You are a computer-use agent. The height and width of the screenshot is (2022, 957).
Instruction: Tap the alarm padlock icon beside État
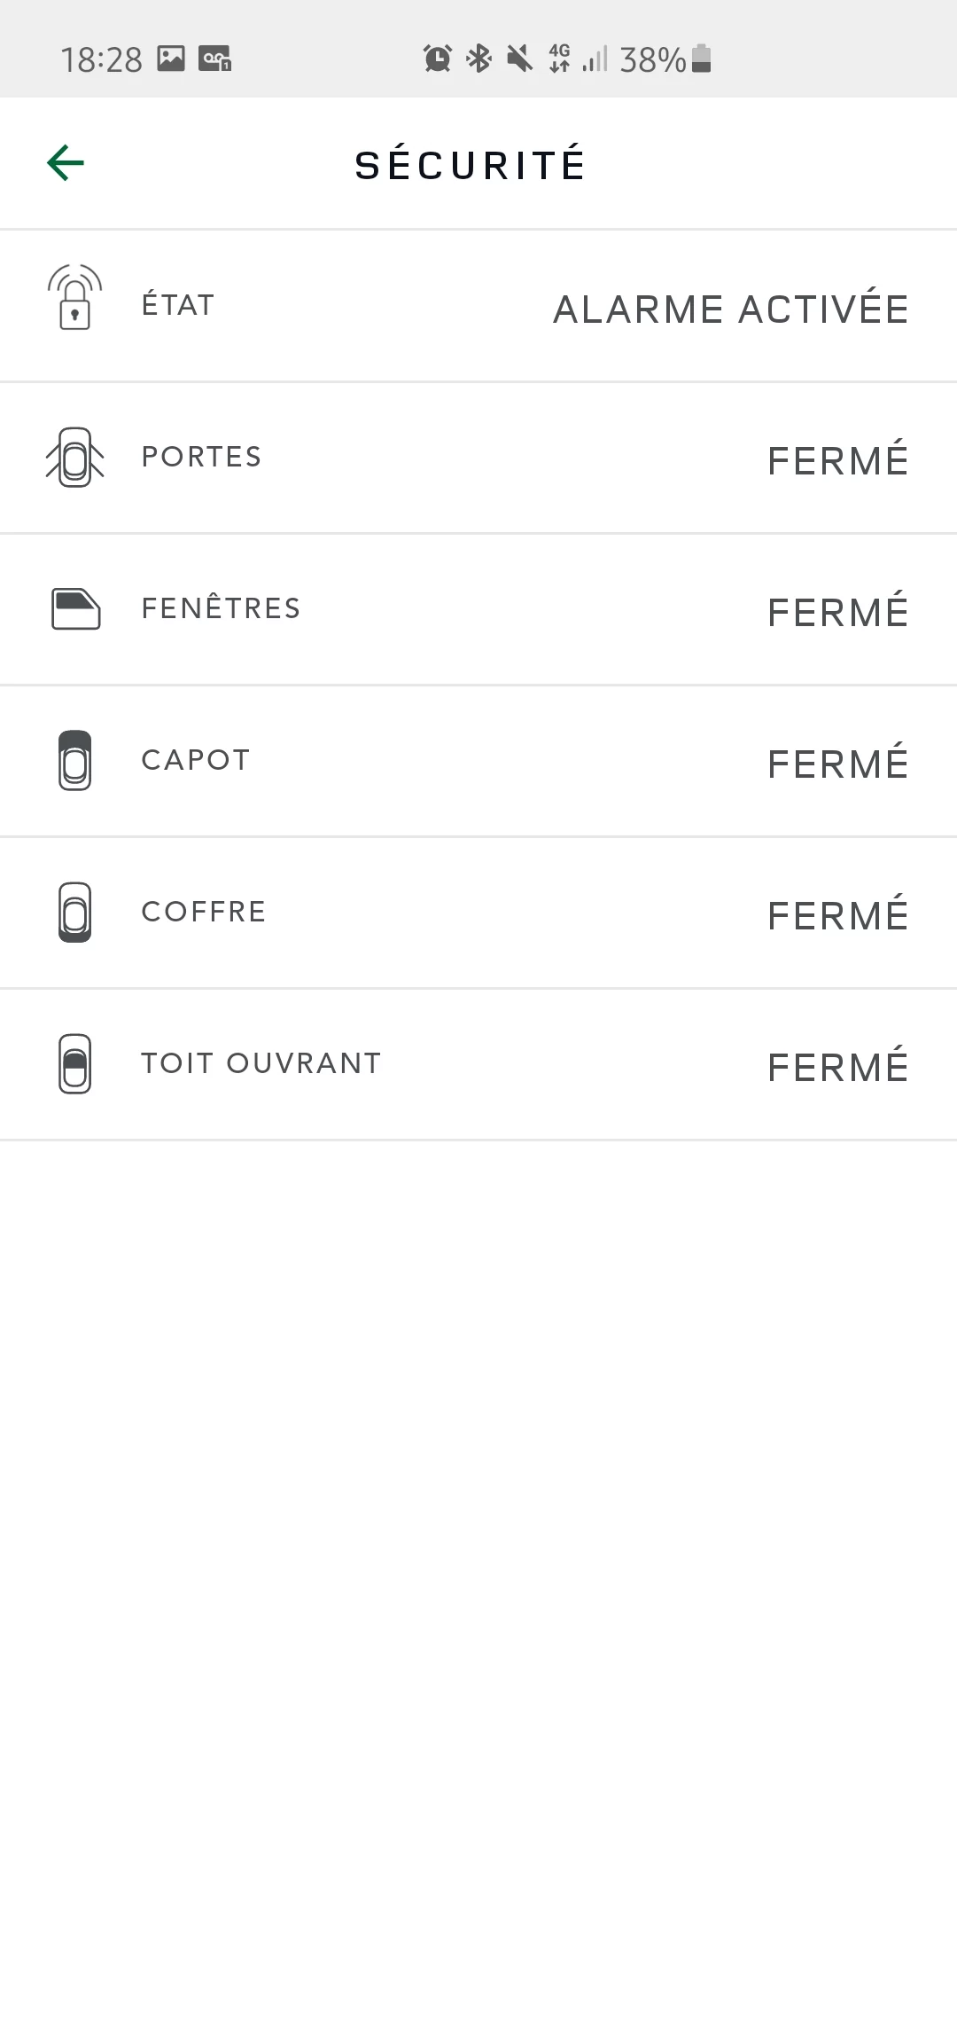pos(74,297)
